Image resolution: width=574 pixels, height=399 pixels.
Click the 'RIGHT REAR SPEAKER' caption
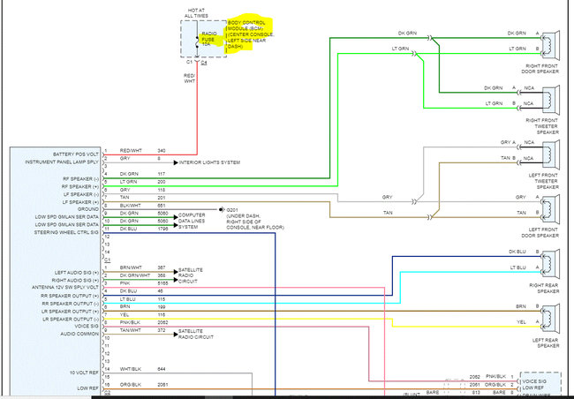pos(544,289)
